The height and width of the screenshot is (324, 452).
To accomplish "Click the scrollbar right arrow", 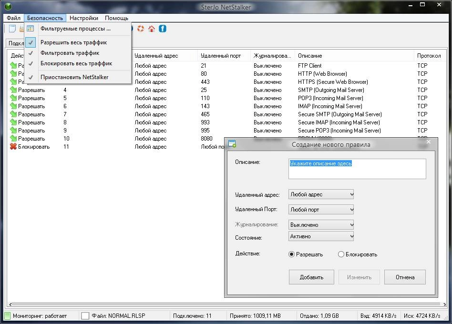I will point(444,304).
